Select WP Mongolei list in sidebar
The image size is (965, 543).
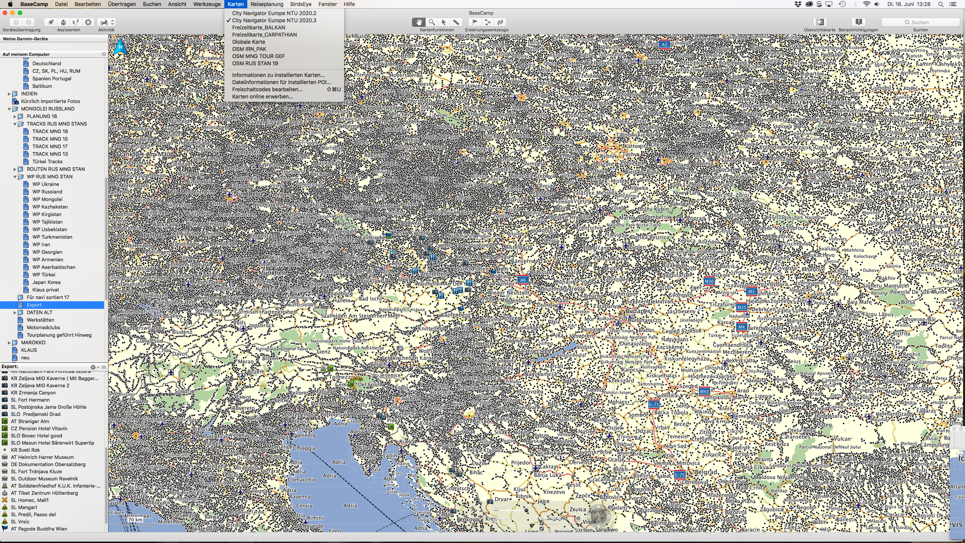tap(52, 199)
